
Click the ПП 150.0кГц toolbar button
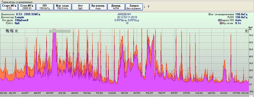tap(45, 7)
